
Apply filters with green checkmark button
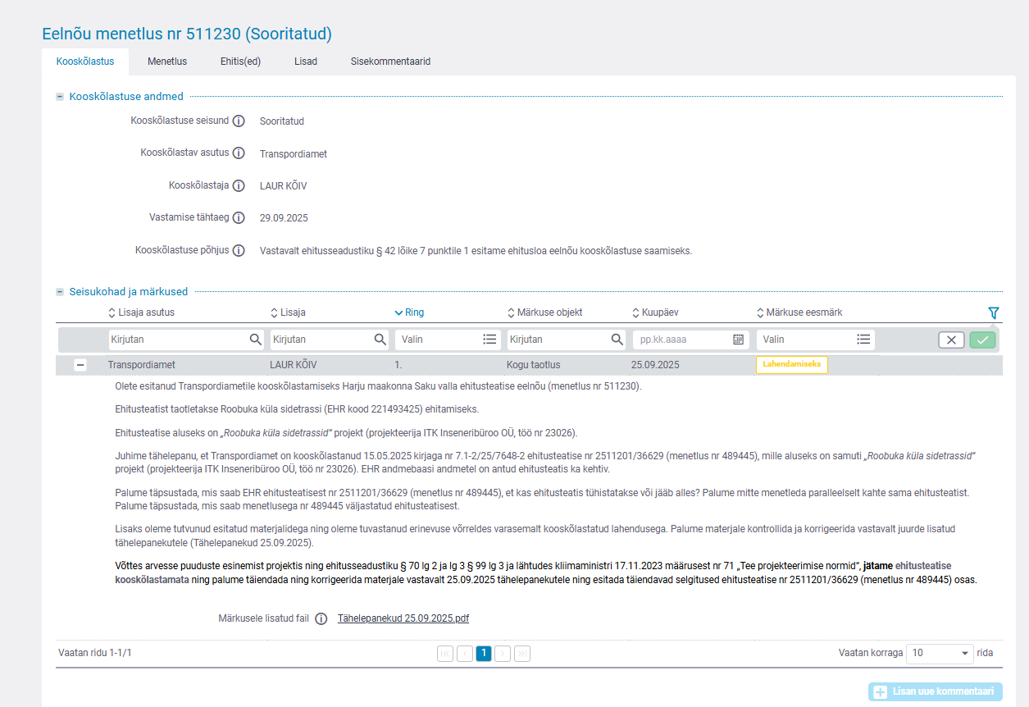[982, 340]
